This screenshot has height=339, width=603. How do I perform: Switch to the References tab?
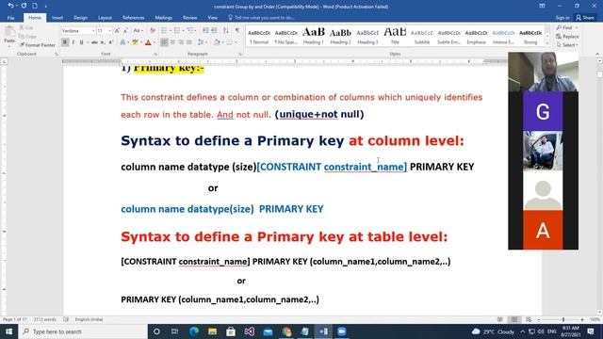(x=134, y=18)
